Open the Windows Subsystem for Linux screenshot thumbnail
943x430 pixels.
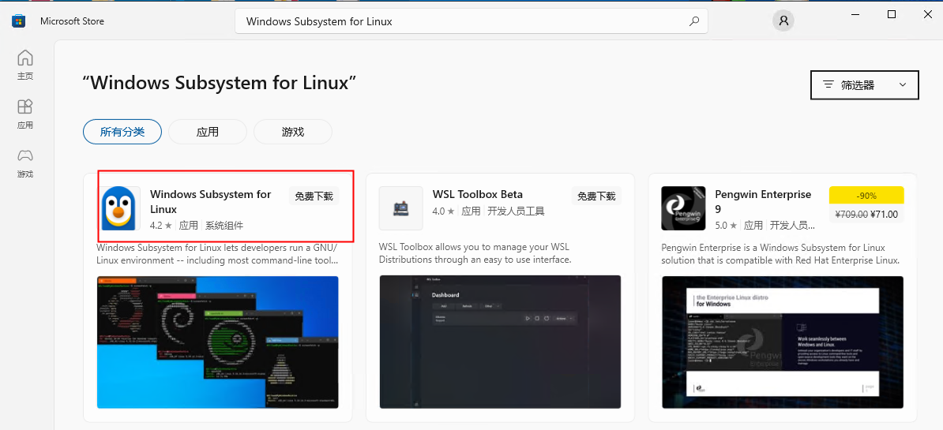pyautogui.click(x=218, y=342)
